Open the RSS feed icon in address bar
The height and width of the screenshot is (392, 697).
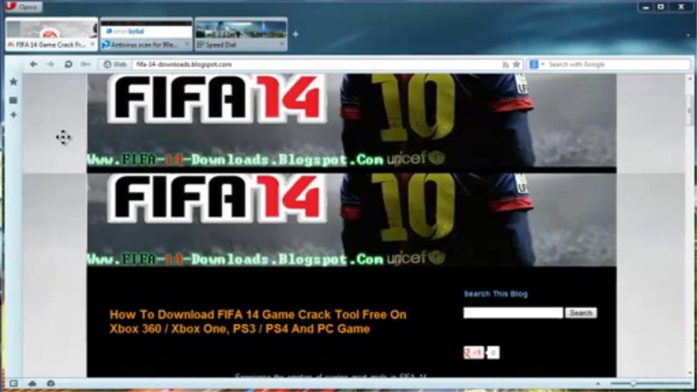pos(505,65)
